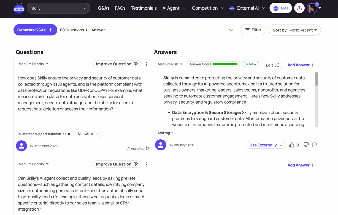
Task: Open the External AI menu
Action: point(247,8)
